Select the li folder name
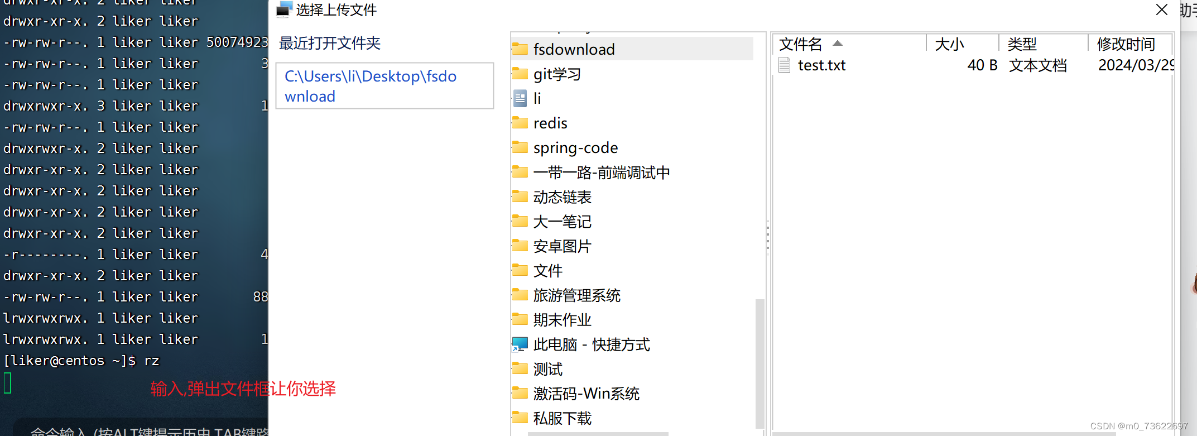 click(x=537, y=98)
